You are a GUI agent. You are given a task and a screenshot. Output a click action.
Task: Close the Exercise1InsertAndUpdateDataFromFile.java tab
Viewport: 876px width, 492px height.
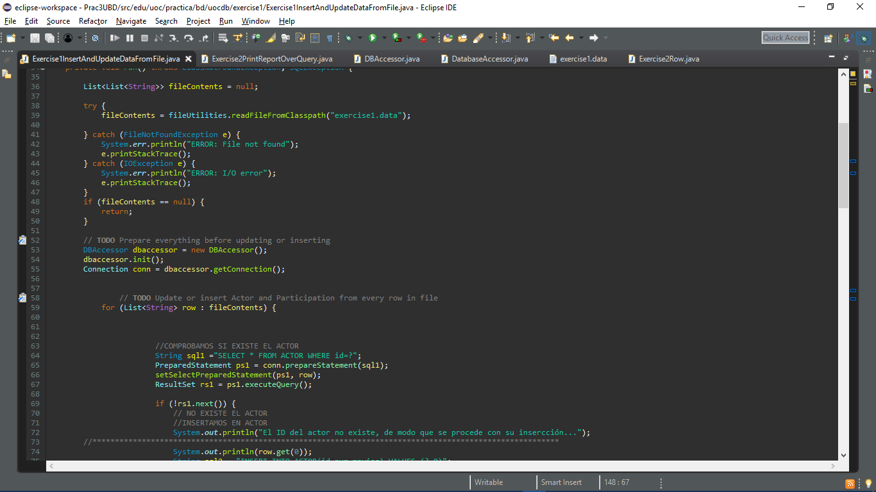[x=189, y=59]
